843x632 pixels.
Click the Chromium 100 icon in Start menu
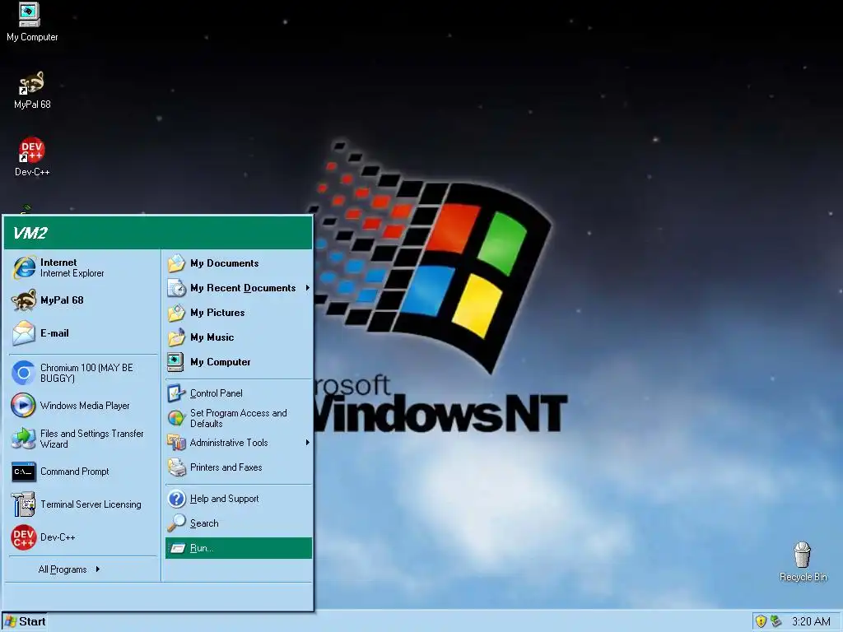point(24,373)
